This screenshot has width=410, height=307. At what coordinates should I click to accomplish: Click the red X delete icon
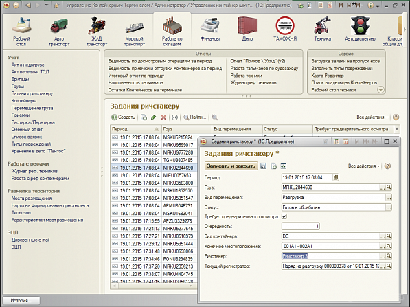click(x=163, y=117)
